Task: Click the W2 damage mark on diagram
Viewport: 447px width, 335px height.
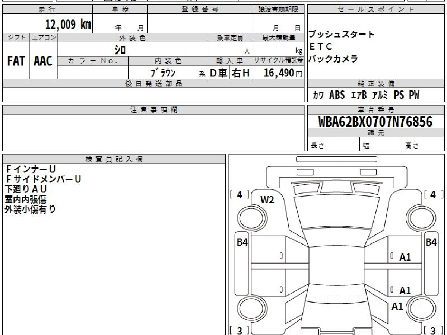Action: [x=267, y=200]
